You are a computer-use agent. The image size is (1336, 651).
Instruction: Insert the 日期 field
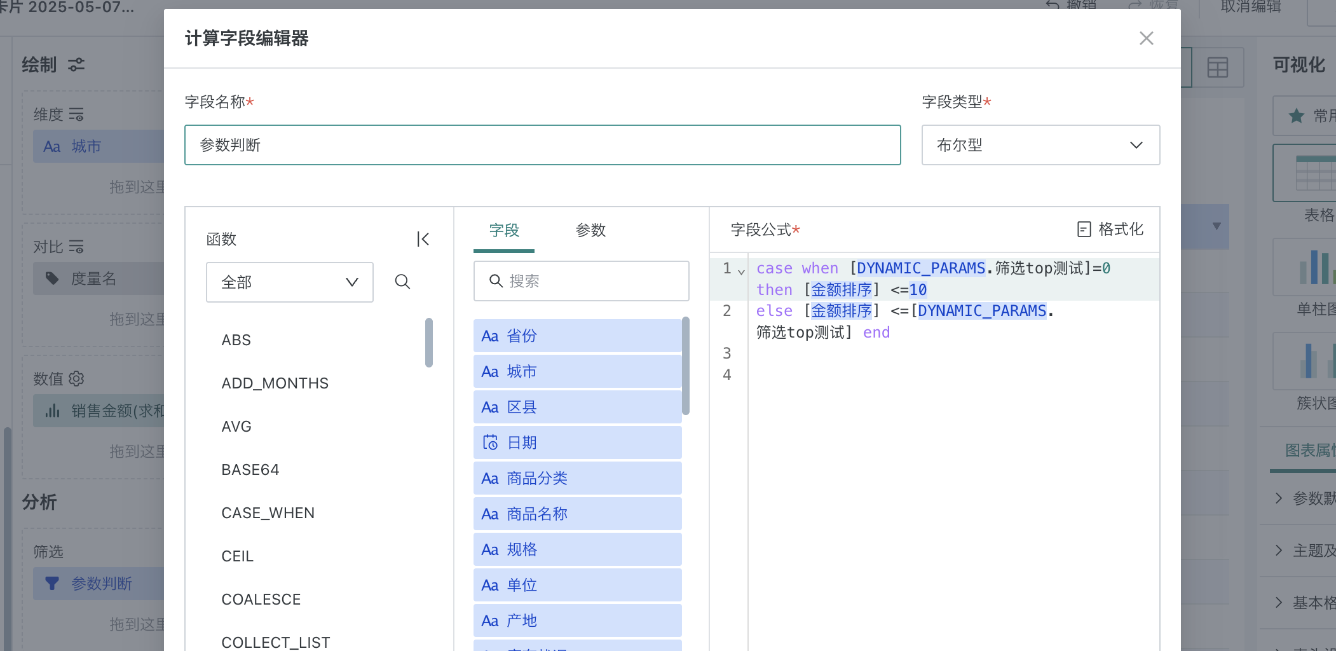pos(577,442)
